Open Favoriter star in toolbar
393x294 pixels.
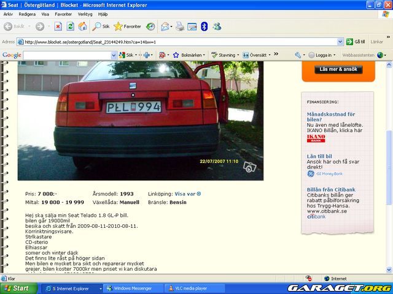[x=127, y=26]
